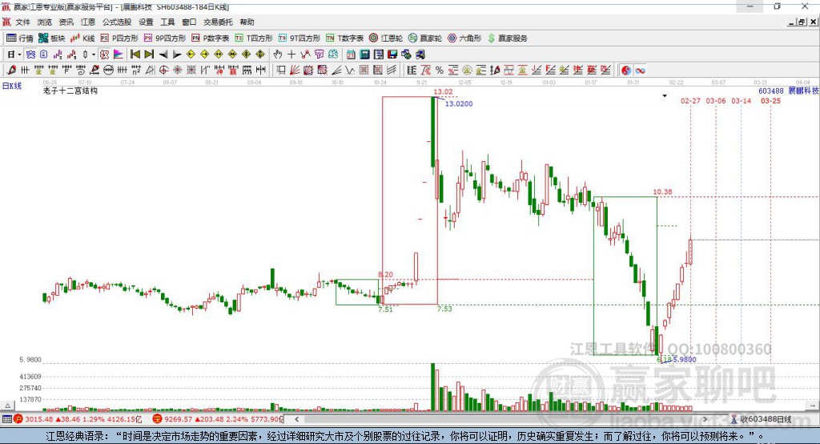Click the grid icon in status bar
The height and width of the screenshot is (444, 820).
(x=6, y=419)
